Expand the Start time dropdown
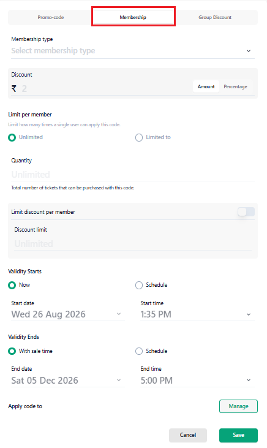267x448 pixels. coord(197,314)
